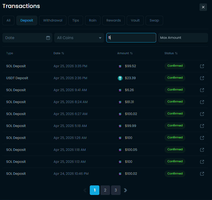Click Confirmed badge on $81.31 row
Viewport: 212px width, 200px height.
tap(175, 102)
